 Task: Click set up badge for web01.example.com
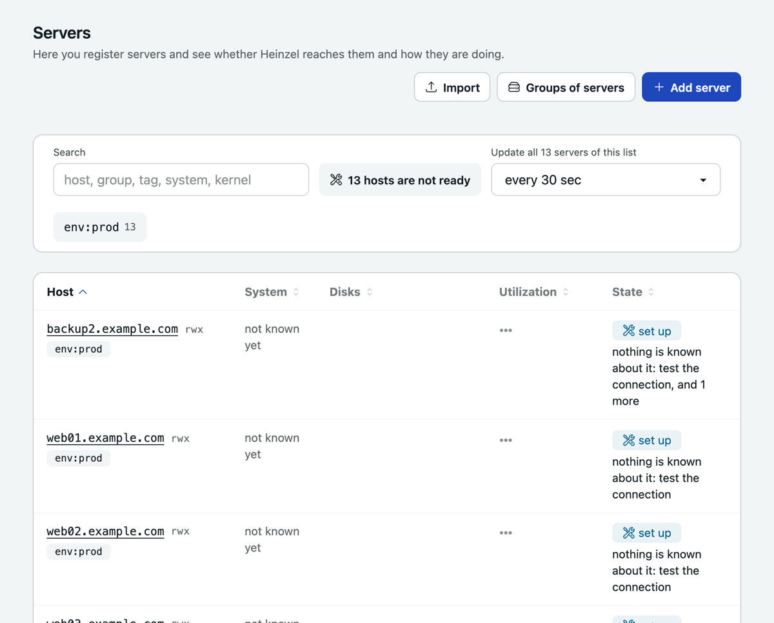tap(646, 440)
